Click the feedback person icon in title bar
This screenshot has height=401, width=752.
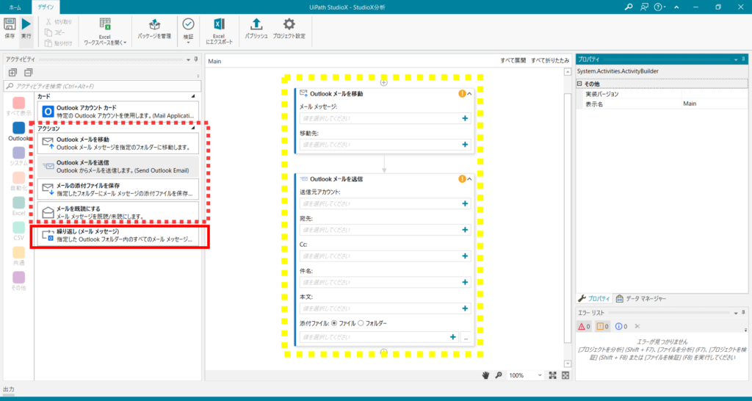(644, 7)
